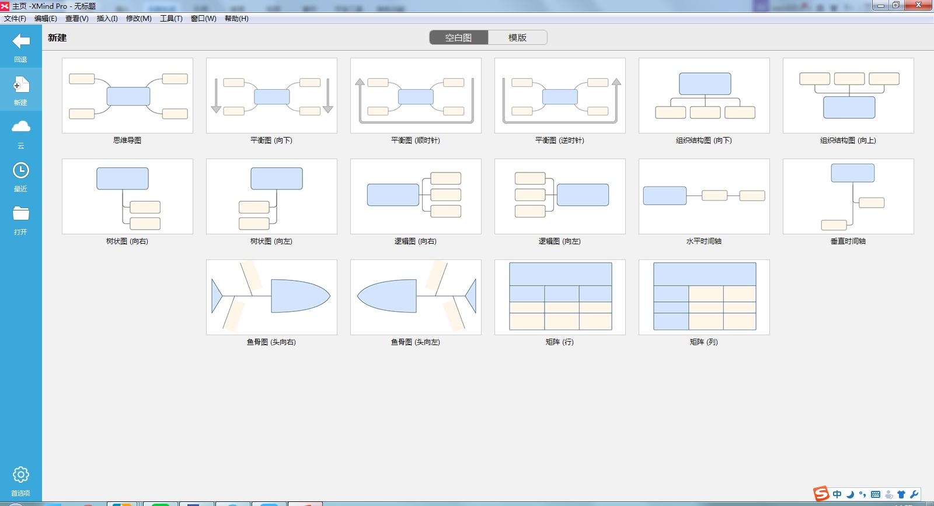Open the 插入(I) menu
Image resolution: width=934 pixels, height=506 pixels.
[x=107, y=19]
